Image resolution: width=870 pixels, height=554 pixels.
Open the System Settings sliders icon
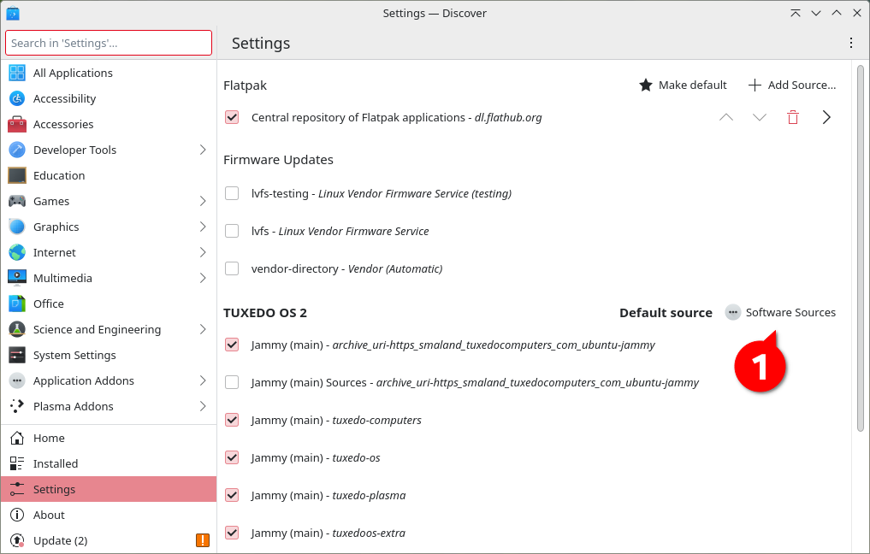pos(17,355)
